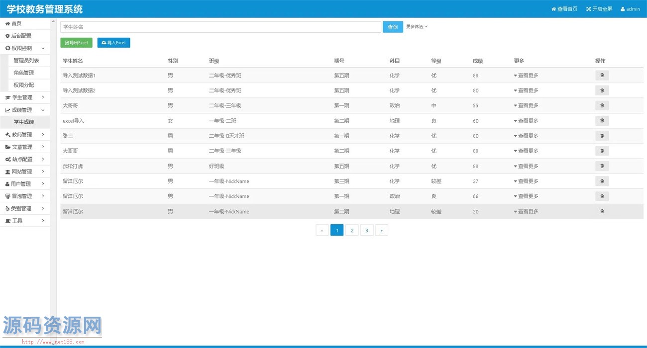Expand 查看更多 for 导入测试数据2
647x348 pixels.
[x=526, y=90]
